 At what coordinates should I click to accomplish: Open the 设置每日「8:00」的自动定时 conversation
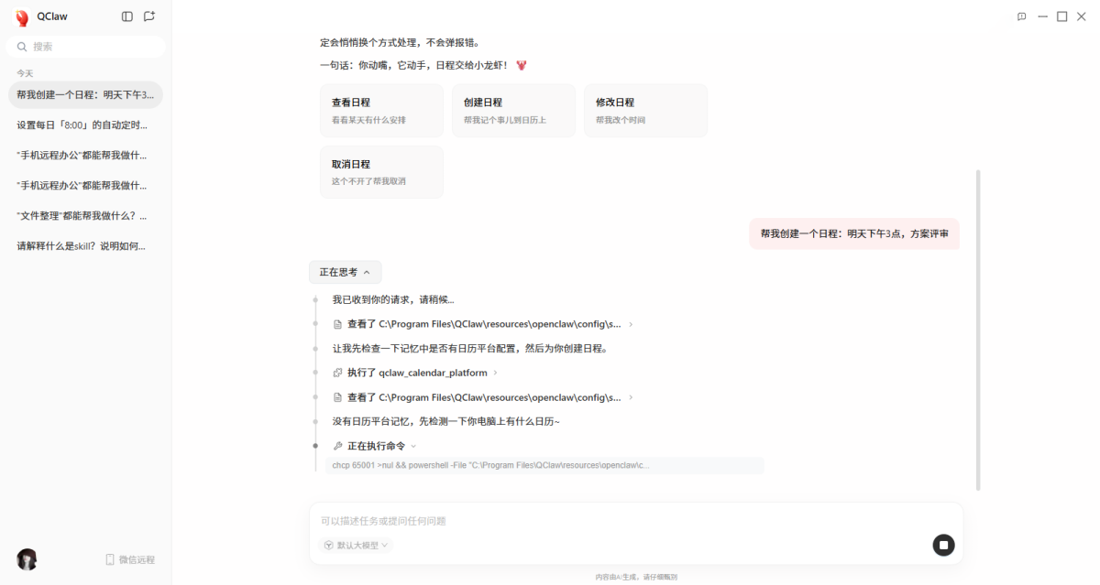(82, 125)
